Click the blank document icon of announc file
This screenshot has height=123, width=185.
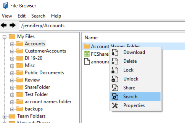[x=87, y=61]
